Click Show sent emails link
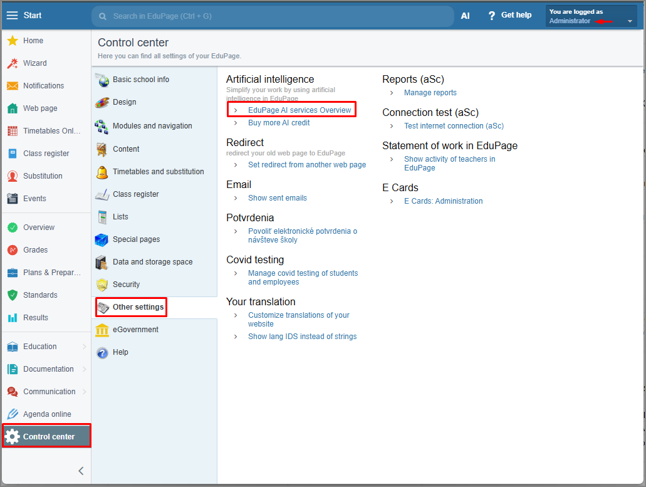This screenshot has width=646, height=487. pos(278,198)
